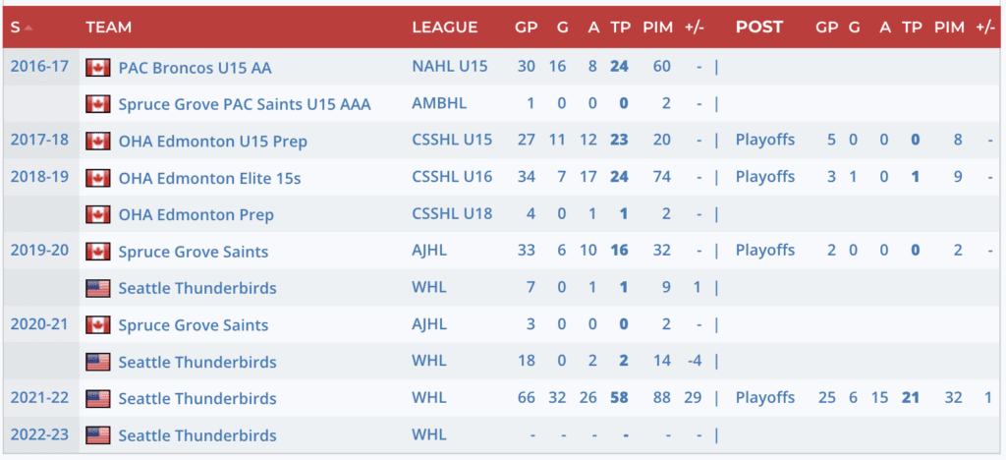Click the CSSHL U18 league link

[452, 214]
